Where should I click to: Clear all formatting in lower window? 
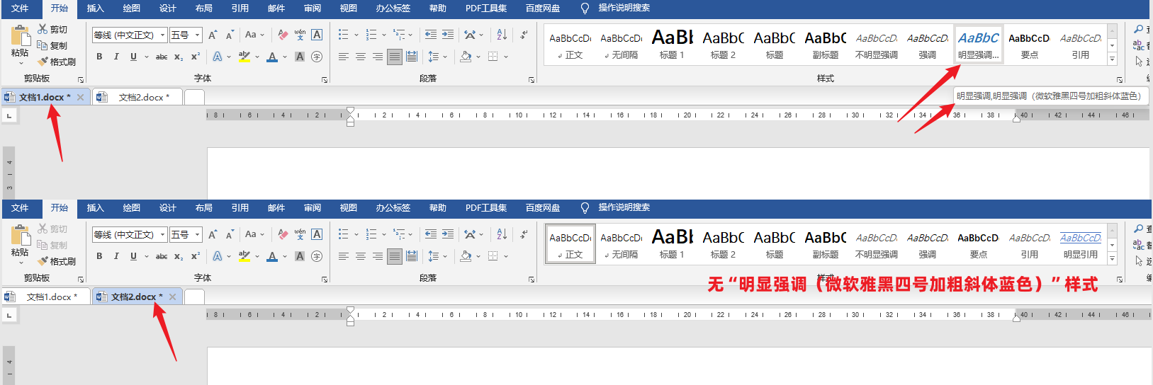(x=283, y=234)
